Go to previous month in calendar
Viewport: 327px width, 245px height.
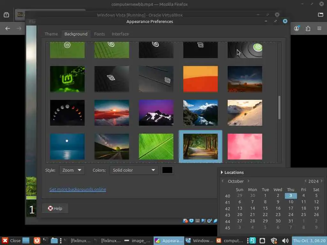tap(223, 181)
